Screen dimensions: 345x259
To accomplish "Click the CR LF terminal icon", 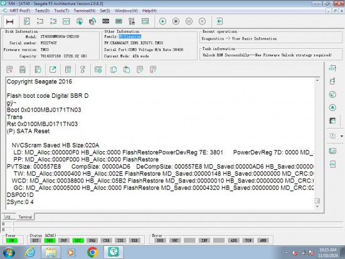I will tap(83, 70).
